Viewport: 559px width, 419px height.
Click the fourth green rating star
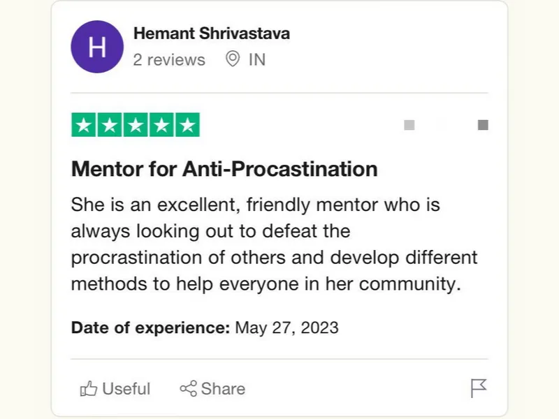point(161,125)
